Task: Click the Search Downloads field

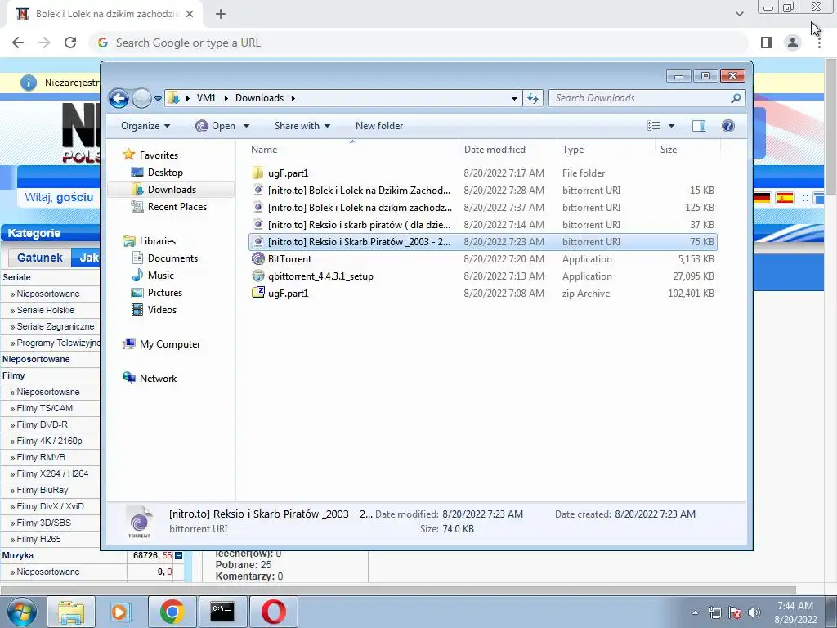Action: (647, 98)
